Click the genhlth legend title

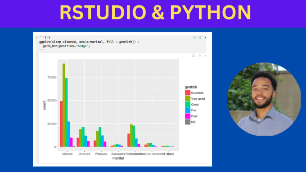point(191,87)
